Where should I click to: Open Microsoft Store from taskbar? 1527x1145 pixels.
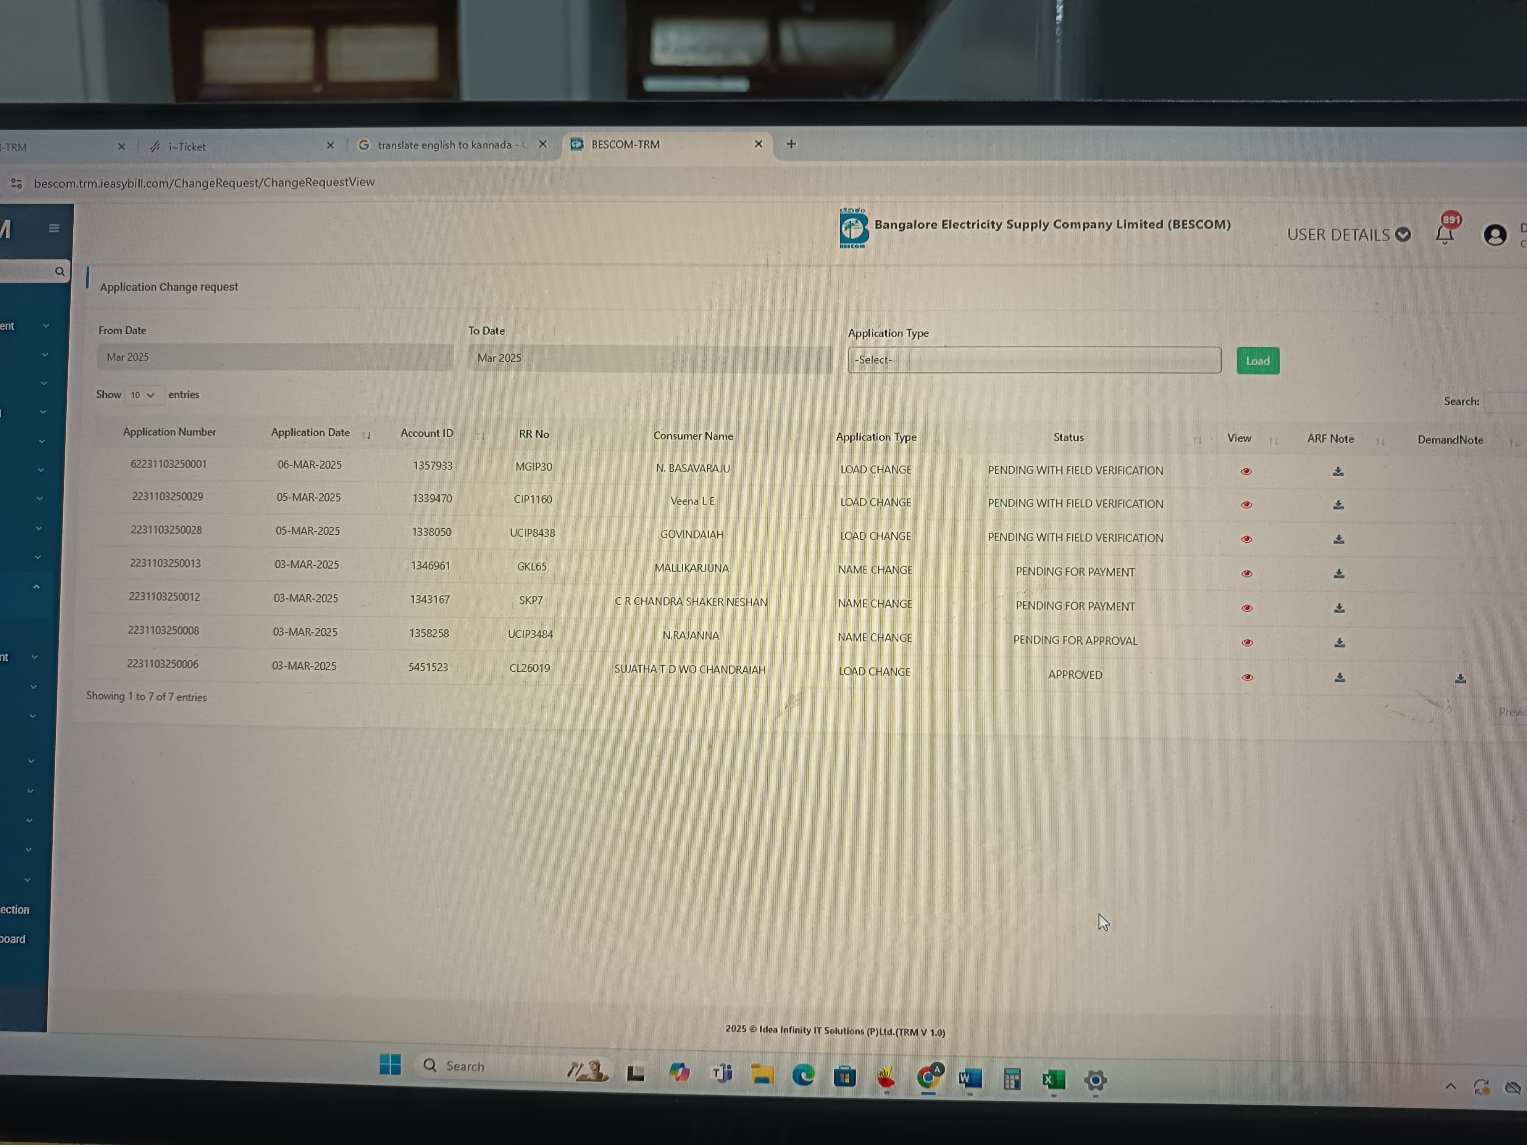pos(844,1076)
